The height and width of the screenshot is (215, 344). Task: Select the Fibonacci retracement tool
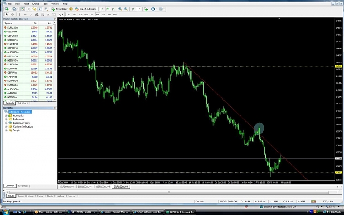point(42,15)
